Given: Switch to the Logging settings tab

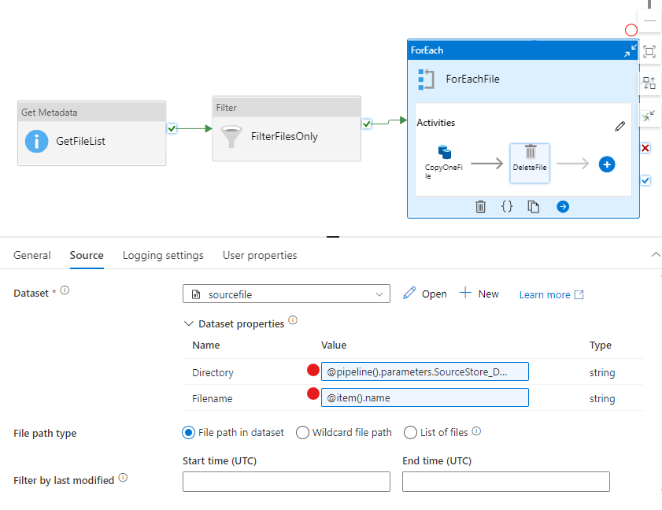Looking at the screenshot, I should coord(162,255).
